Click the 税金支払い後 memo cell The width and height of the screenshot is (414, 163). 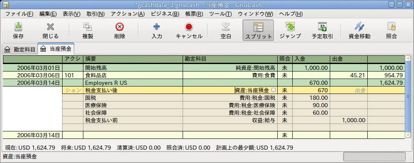pos(133,90)
